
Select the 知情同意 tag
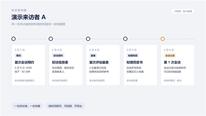tap(133, 56)
